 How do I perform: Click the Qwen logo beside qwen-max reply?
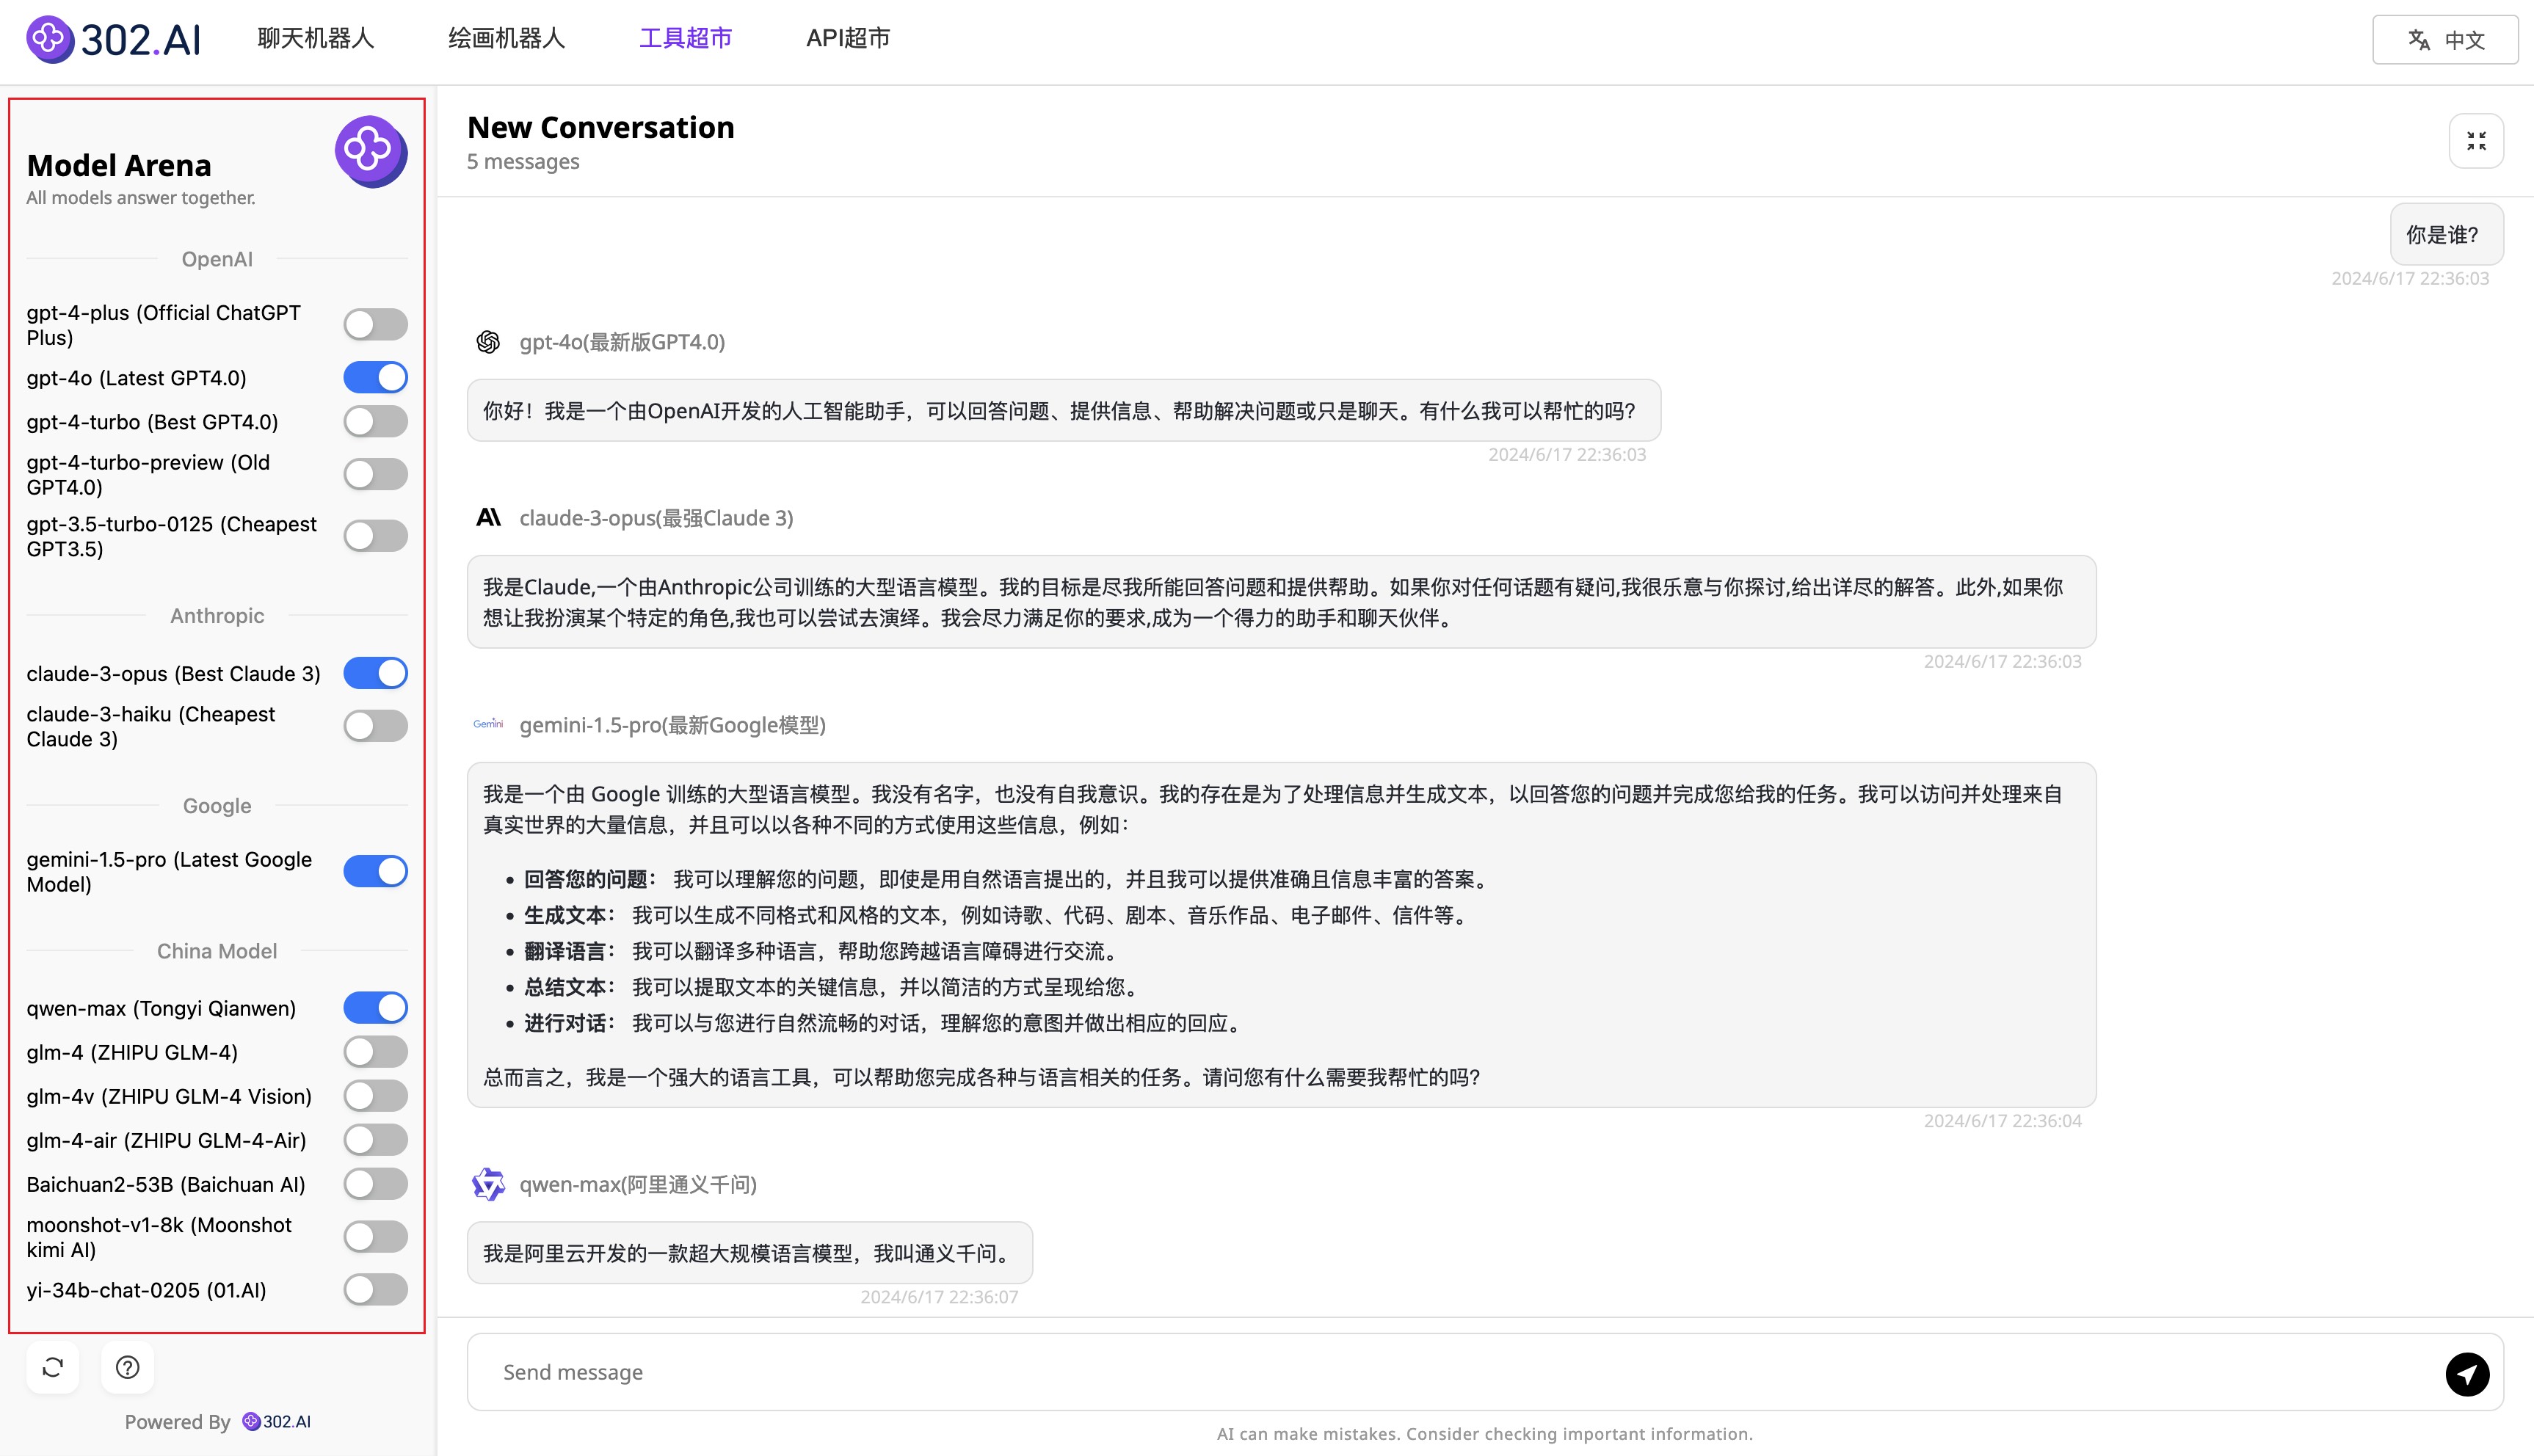click(488, 1184)
